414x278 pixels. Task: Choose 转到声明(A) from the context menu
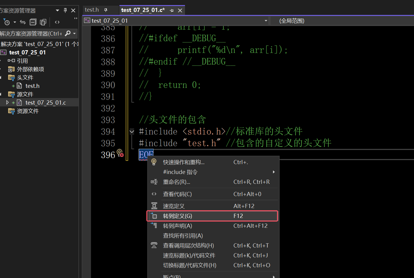[x=213, y=226]
